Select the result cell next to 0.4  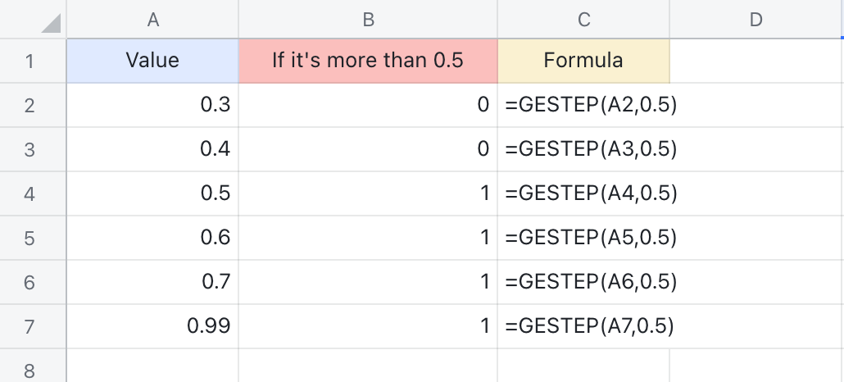point(368,149)
